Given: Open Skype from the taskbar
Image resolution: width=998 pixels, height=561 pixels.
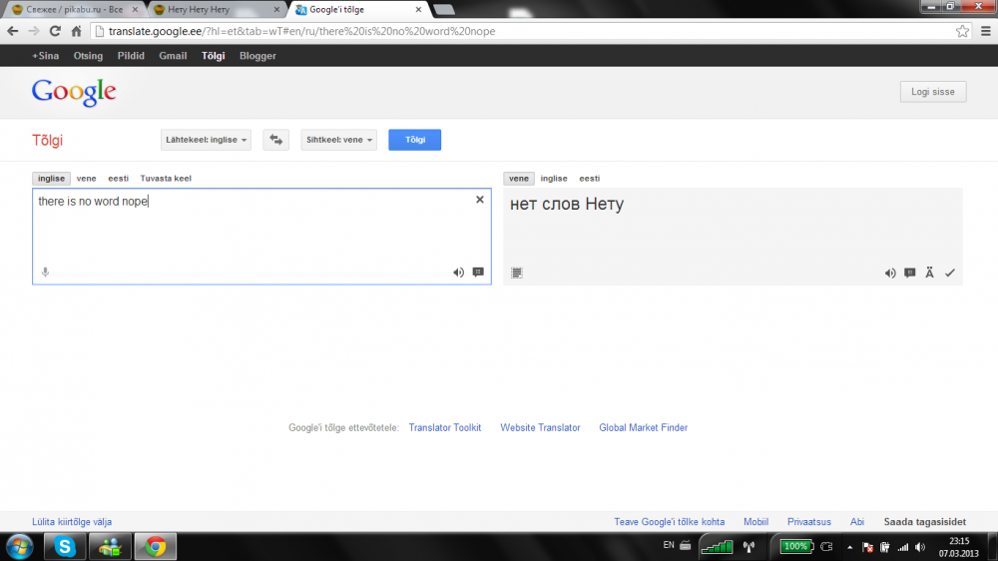Looking at the screenshot, I should pyautogui.click(x=64, y=546).
